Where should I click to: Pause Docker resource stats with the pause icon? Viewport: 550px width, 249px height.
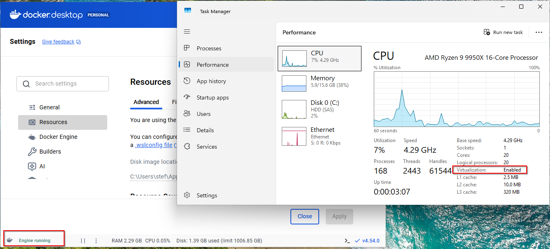point(83,240)
